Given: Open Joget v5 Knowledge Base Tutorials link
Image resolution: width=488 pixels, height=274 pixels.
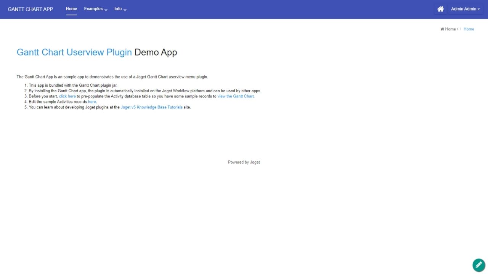Looking at the screenshot, I should point(151,107).
